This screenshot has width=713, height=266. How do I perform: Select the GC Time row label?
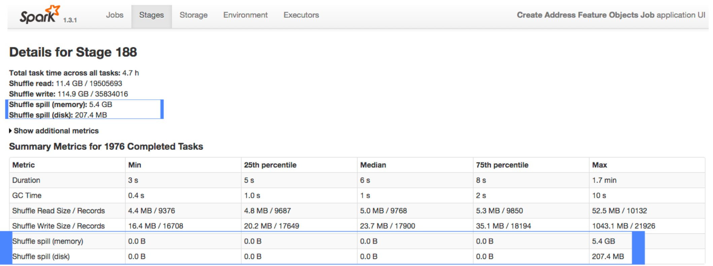pyautogui.click(x=27, y=195)
